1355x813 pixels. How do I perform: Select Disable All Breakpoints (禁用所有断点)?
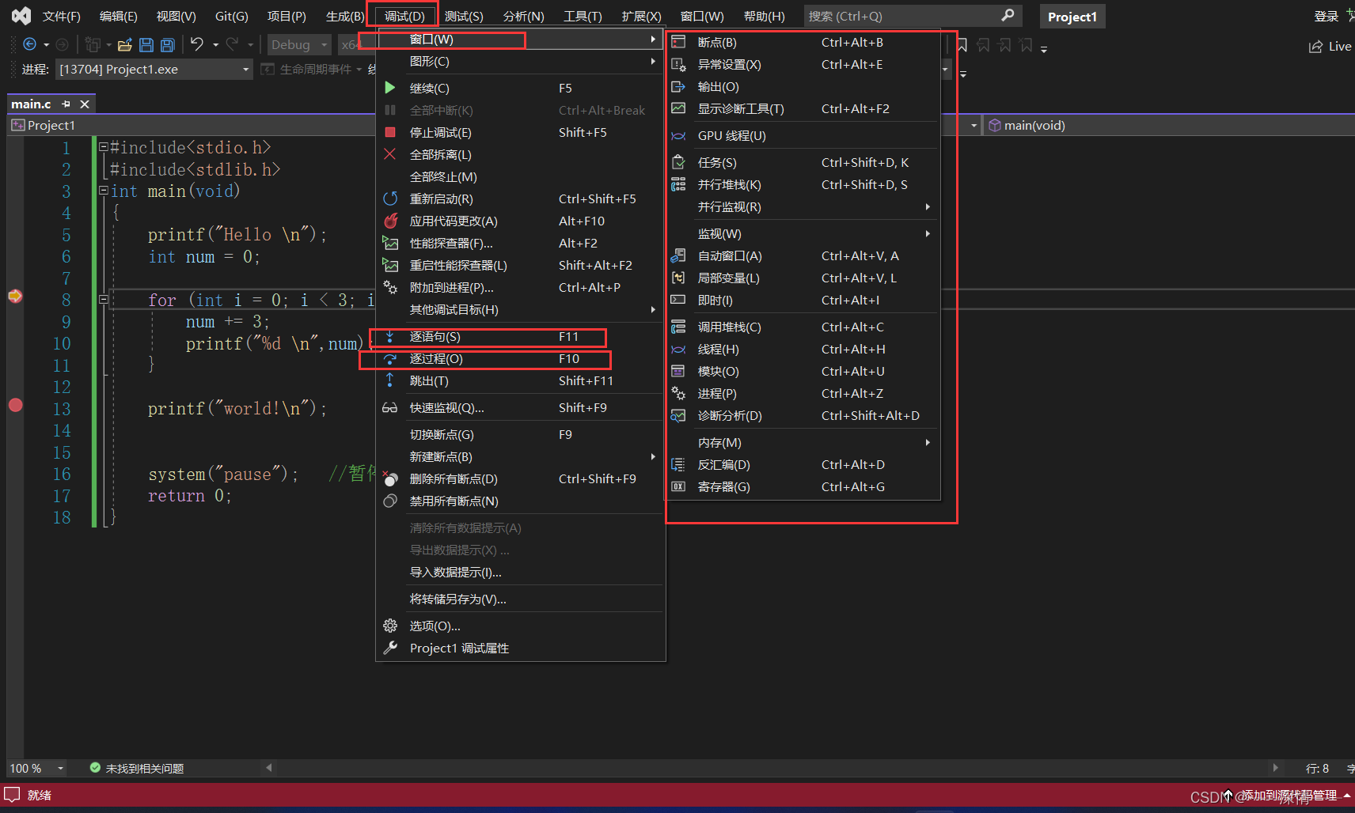(x=520, y=501)
